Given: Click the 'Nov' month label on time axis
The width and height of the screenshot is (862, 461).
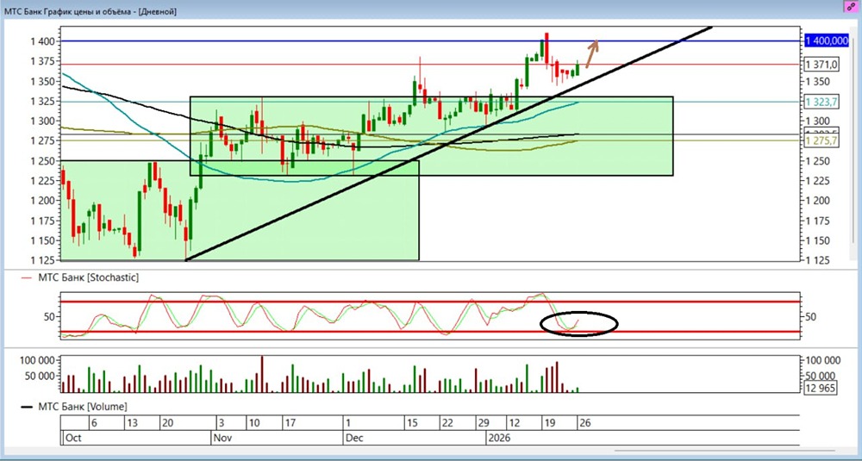Looking at the screenshot, I should (x=222, y=438).
